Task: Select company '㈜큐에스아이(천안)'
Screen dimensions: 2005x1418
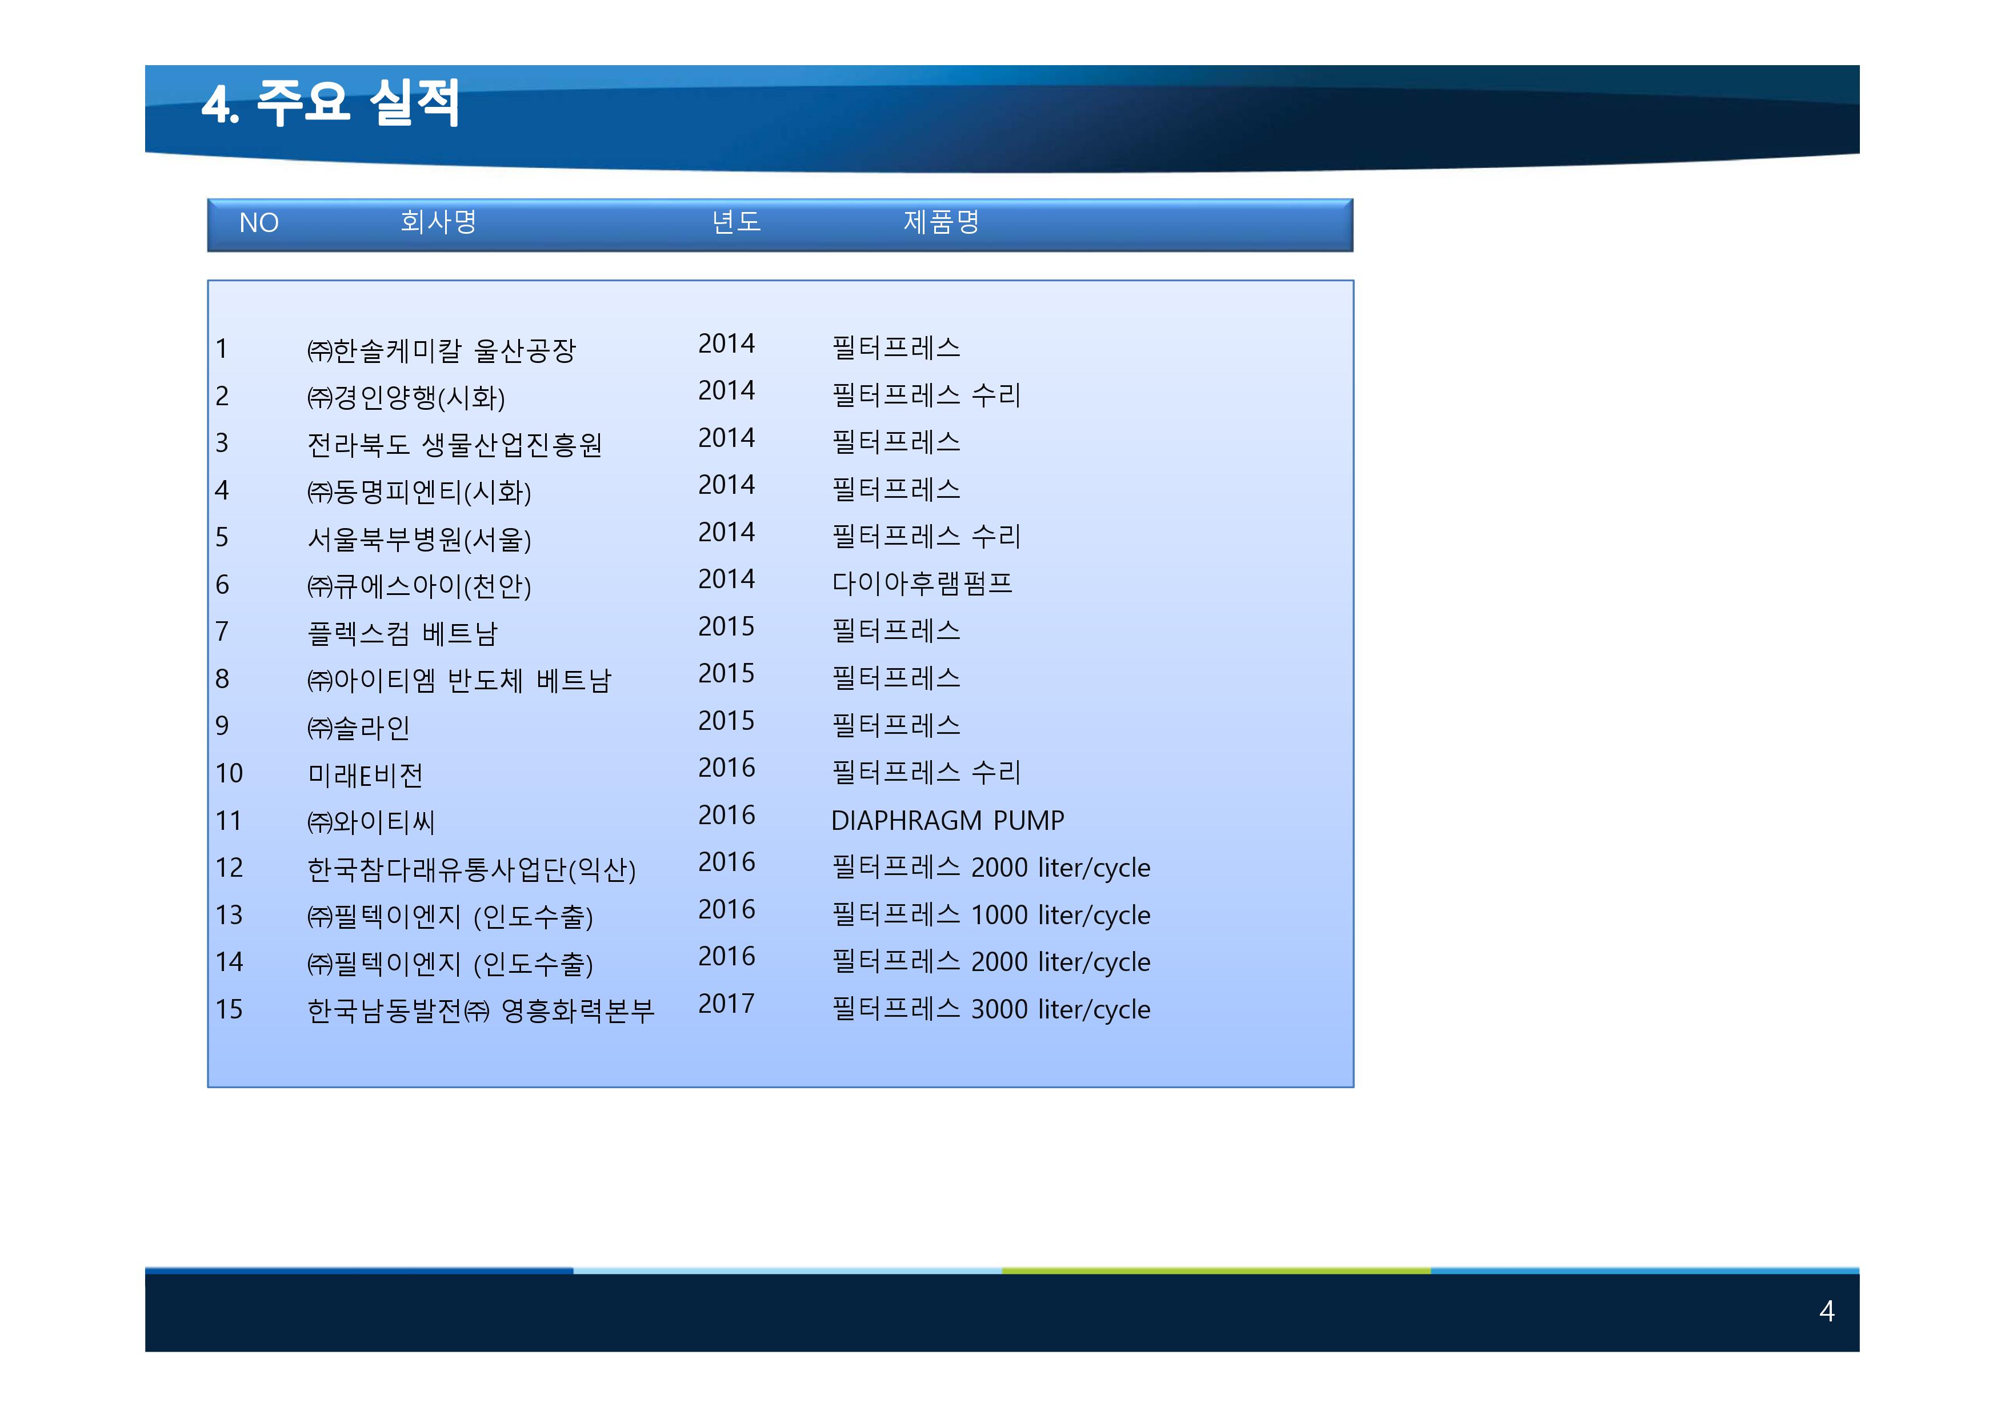Action: pos(418,586)
